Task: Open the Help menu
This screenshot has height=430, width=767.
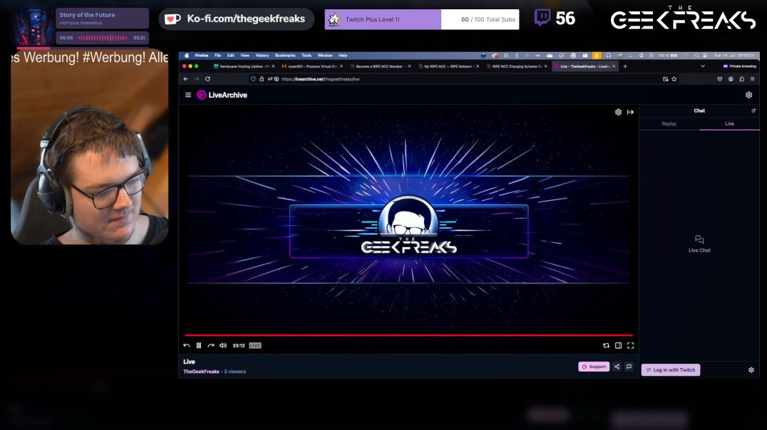Action: pyautogui.click(x=343, y=56)
